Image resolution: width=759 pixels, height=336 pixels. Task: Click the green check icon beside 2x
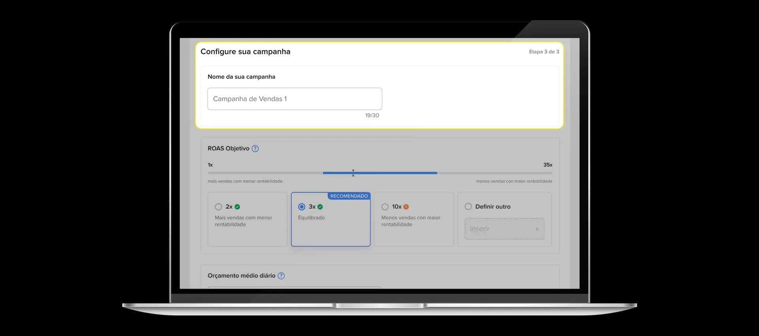coord(237,207)
